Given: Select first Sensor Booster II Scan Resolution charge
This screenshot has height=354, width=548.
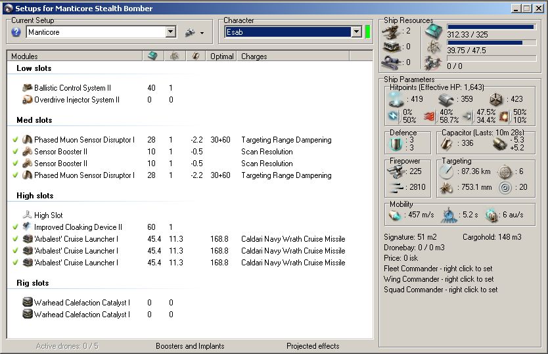Looking at the screenshot, I should tap(267, 152).
